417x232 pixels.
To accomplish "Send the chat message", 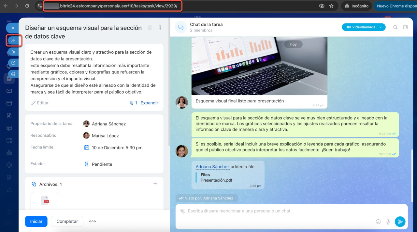I will pos(400,222).
